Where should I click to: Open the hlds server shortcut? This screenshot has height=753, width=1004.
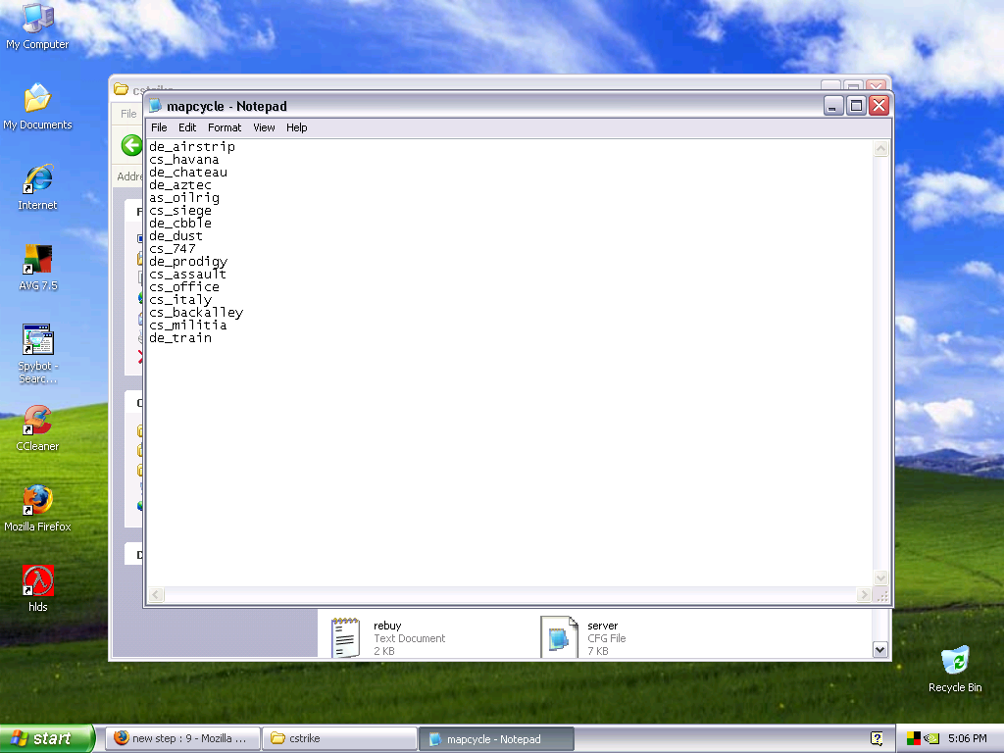(37, 581)
